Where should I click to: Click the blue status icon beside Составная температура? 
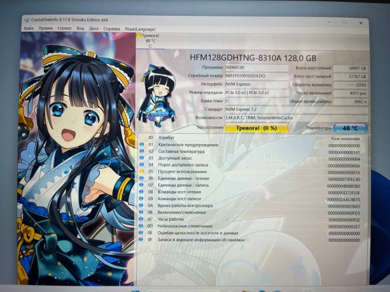(x=141, y=152)
